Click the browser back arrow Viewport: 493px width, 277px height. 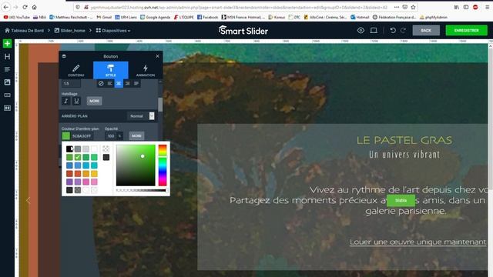6,7
